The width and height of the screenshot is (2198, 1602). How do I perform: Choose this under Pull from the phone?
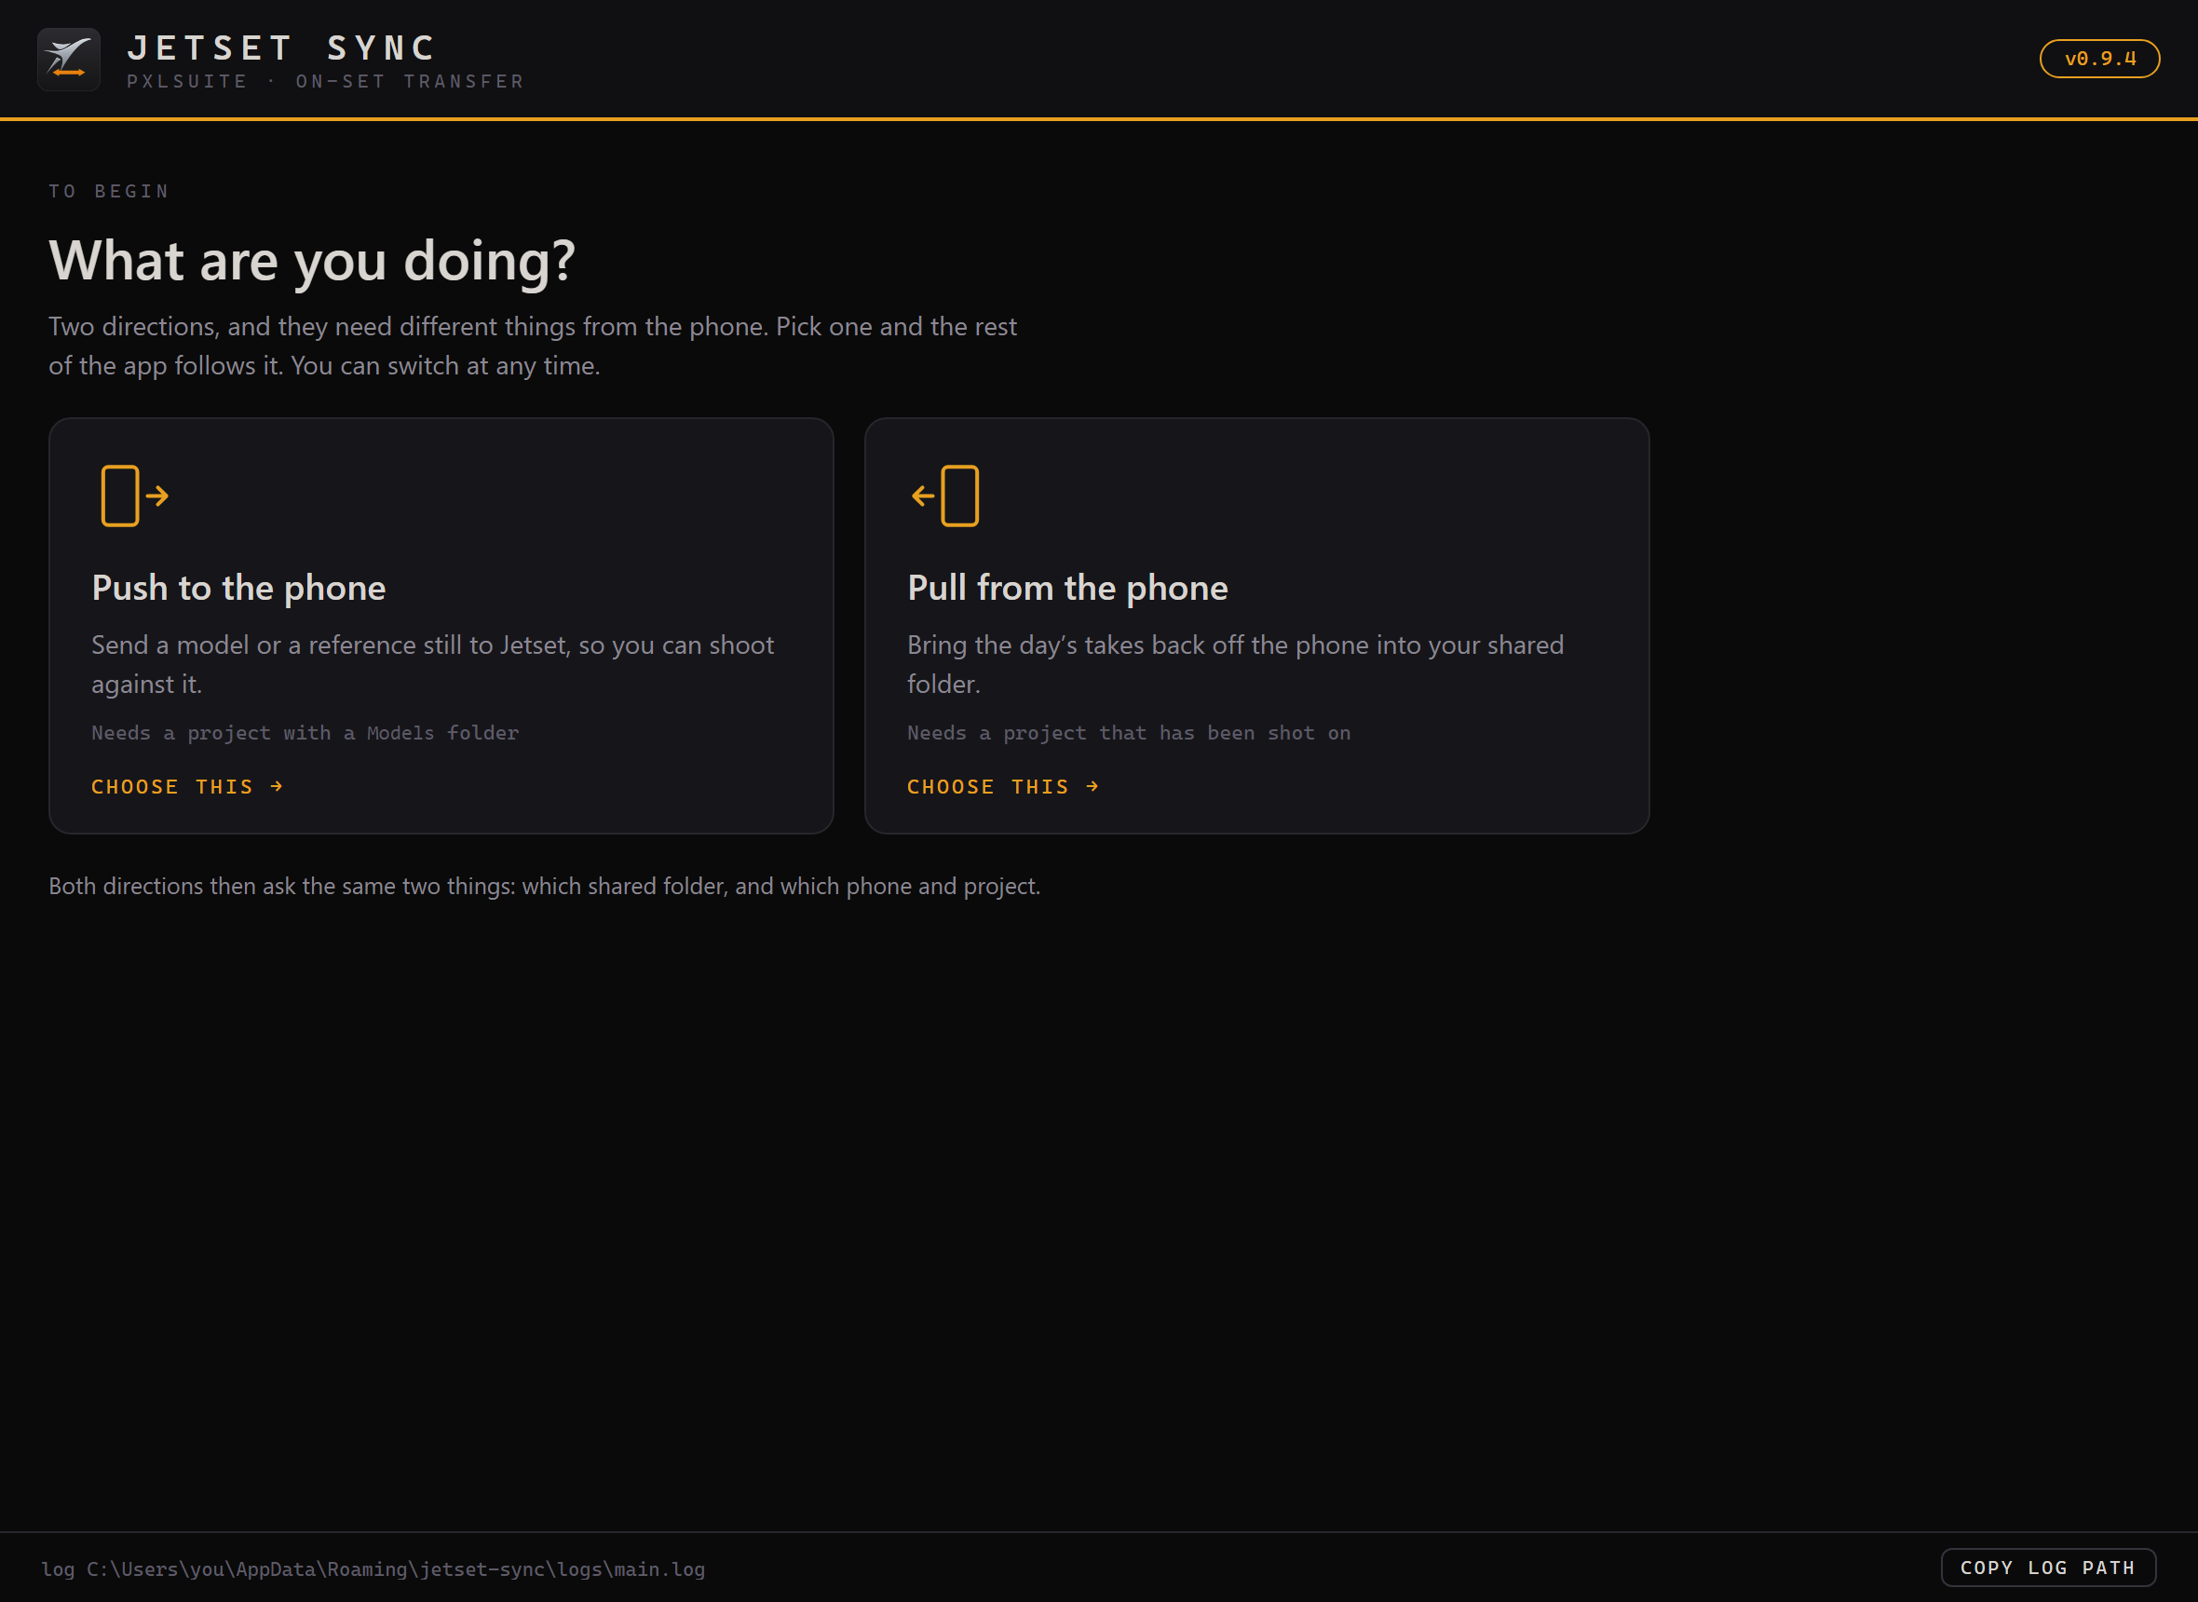coord(1003,786)
